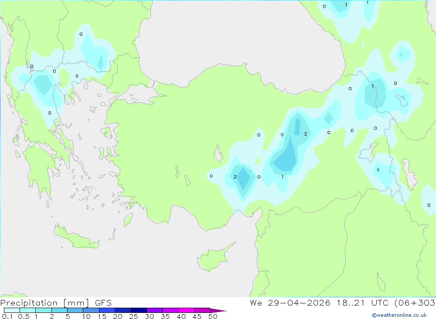
Task: Click the '35' legend scale label
Action: pos(165,316)
